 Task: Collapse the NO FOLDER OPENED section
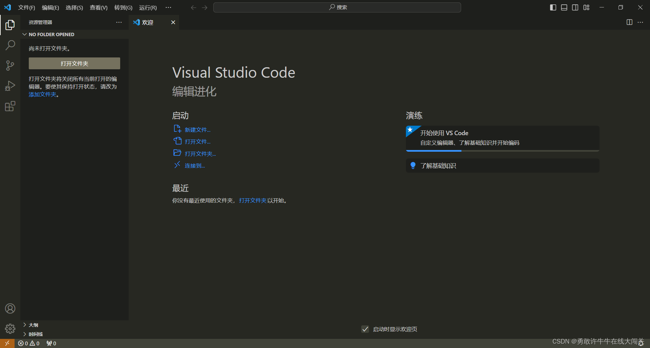[74, 34]
